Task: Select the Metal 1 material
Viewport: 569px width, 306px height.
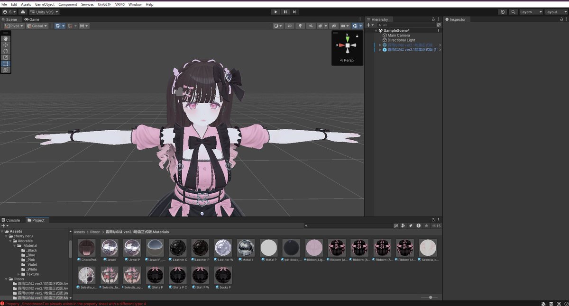Action: coord(246,250)
